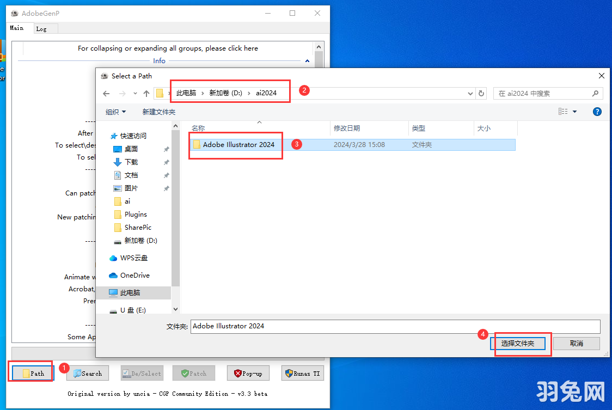
Task: Expand the address bar history dropdown
Action: click(x=470, y=93)
